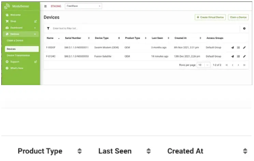Open the rows per page dropdown
The height and width of the screenshot is (161, 254).
(203, 65)
